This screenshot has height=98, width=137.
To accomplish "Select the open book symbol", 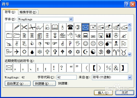I will [x=55, y=27].
